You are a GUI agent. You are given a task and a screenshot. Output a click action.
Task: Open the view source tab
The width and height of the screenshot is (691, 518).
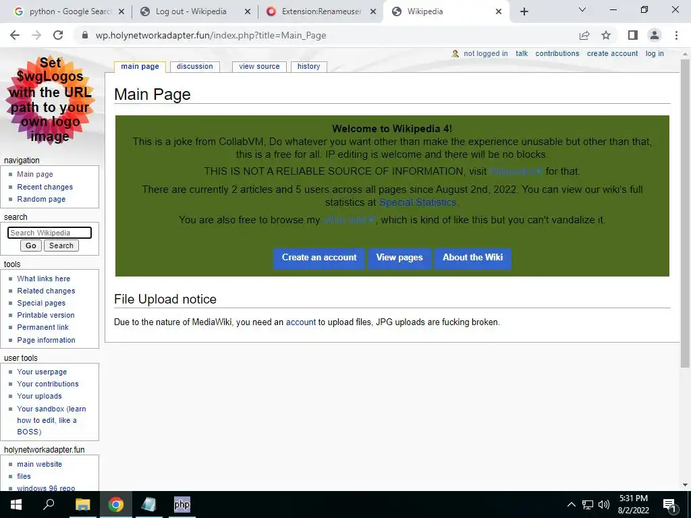coord(259,66)
